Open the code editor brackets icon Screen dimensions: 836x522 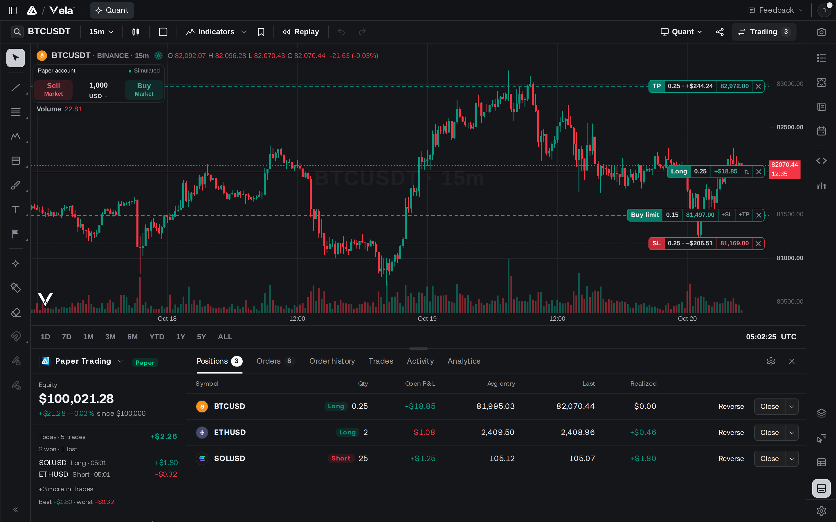click(821, 161)
